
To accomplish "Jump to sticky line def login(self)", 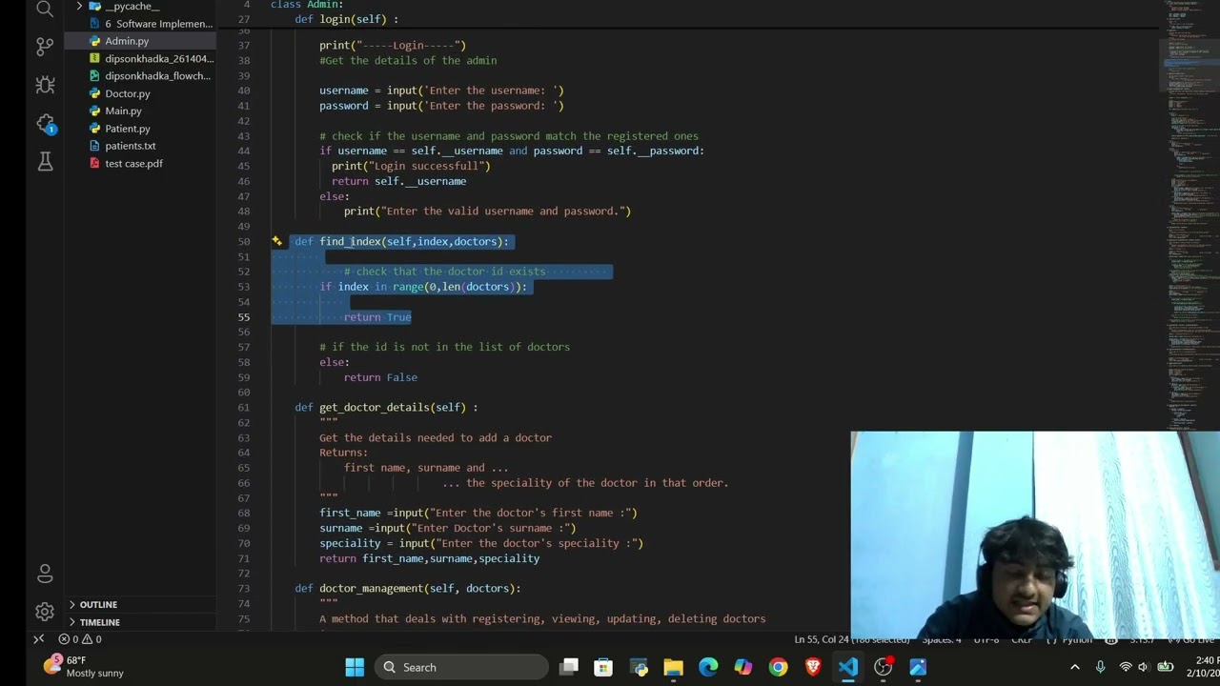I will pos(346,19).
